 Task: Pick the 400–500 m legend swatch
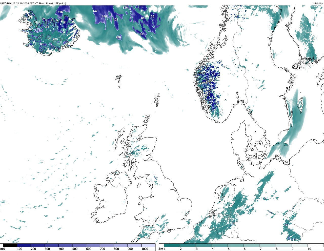(x=66, y=245)
